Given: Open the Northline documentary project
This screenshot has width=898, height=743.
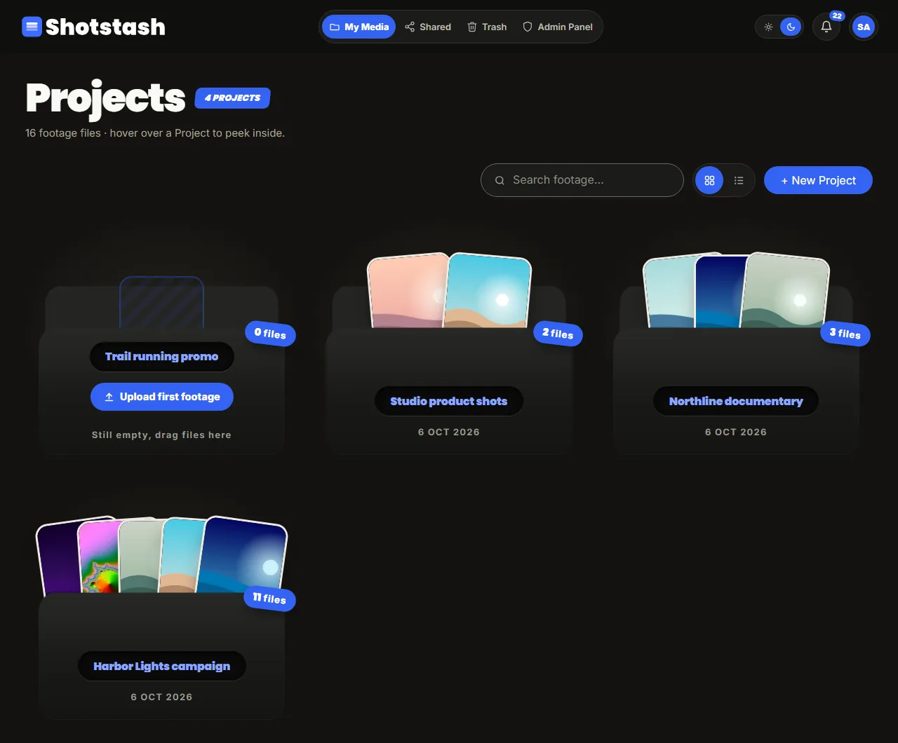Looking at the screenshot, I should pyautogui.click(x=736, y=402).
